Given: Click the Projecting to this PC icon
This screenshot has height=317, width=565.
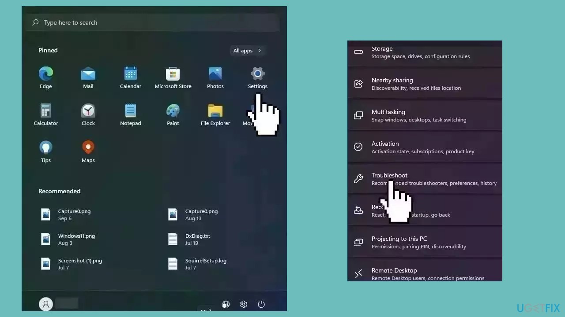Looking at the screenshot, I should (x=358, y=242).
